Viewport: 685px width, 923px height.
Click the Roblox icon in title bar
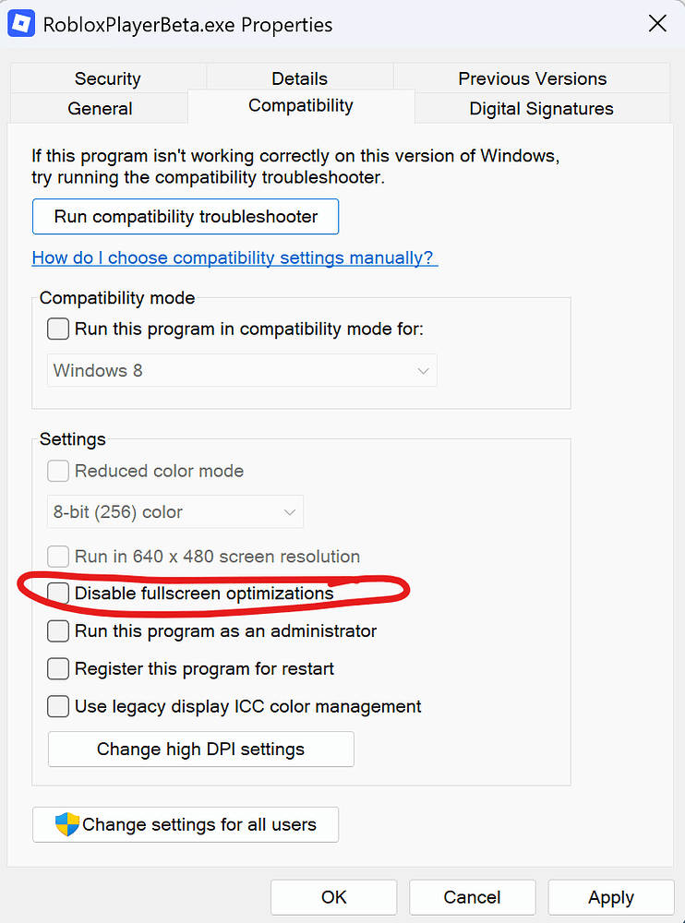point(21,24)
